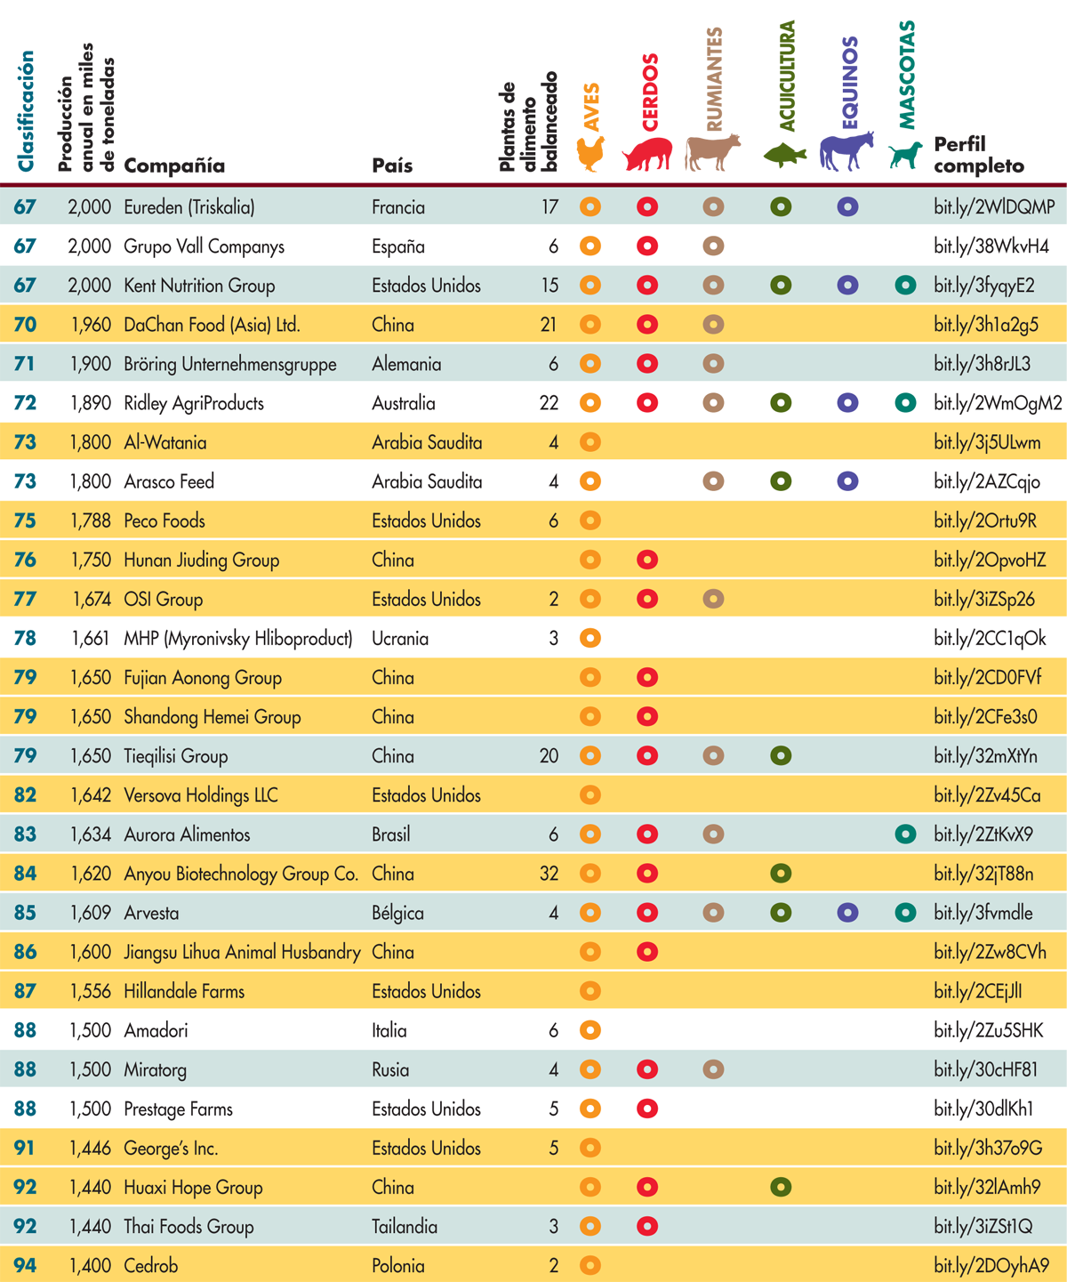Click the cerdos marker for Grupo Vall Companys

647,246
